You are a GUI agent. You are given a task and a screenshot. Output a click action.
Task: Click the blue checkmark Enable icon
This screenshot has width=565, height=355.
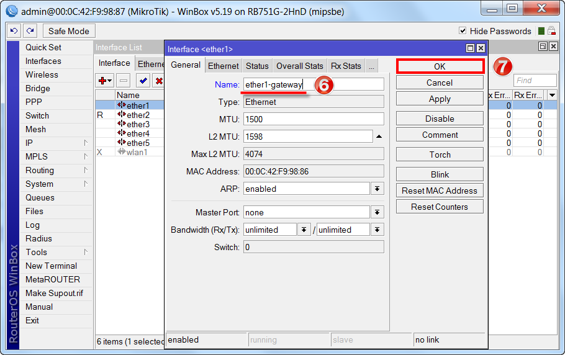(143, 81)
